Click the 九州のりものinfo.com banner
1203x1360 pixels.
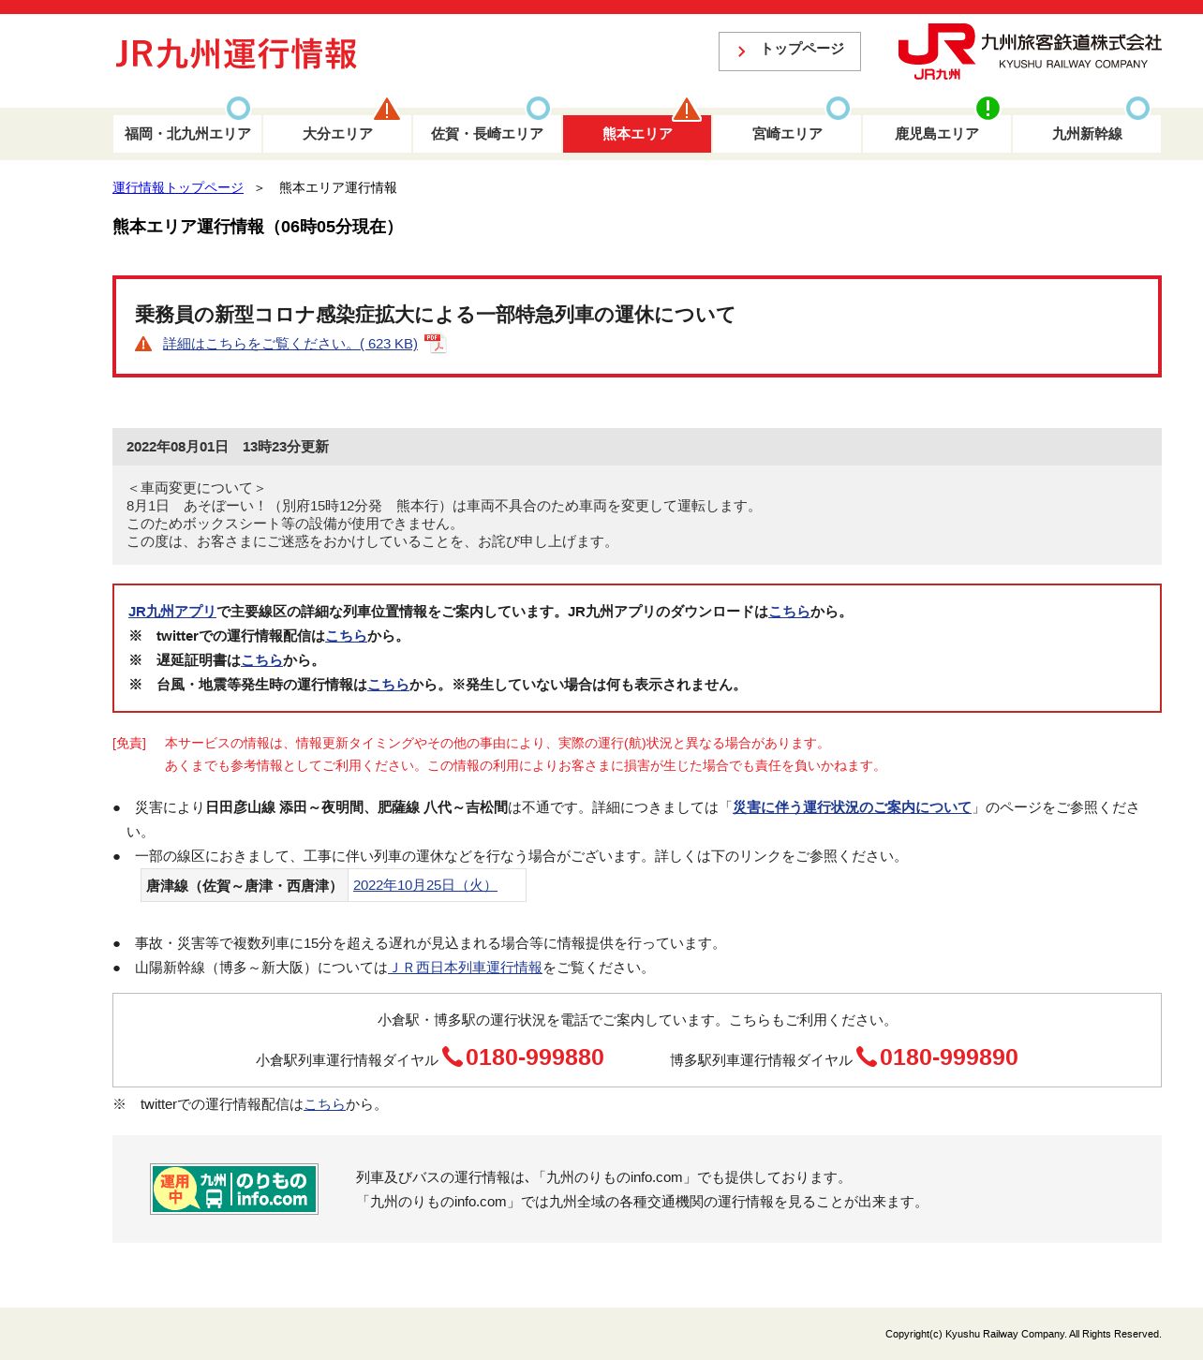click(x=234, y=1189)
